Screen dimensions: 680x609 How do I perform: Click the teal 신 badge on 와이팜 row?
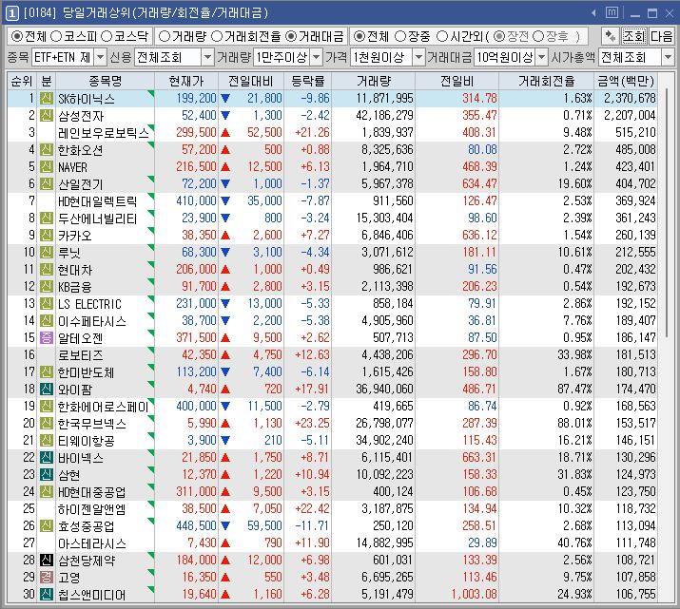(x=47, y=389)
